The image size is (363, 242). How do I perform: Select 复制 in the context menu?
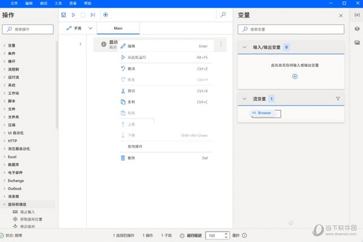coord(166,102)
